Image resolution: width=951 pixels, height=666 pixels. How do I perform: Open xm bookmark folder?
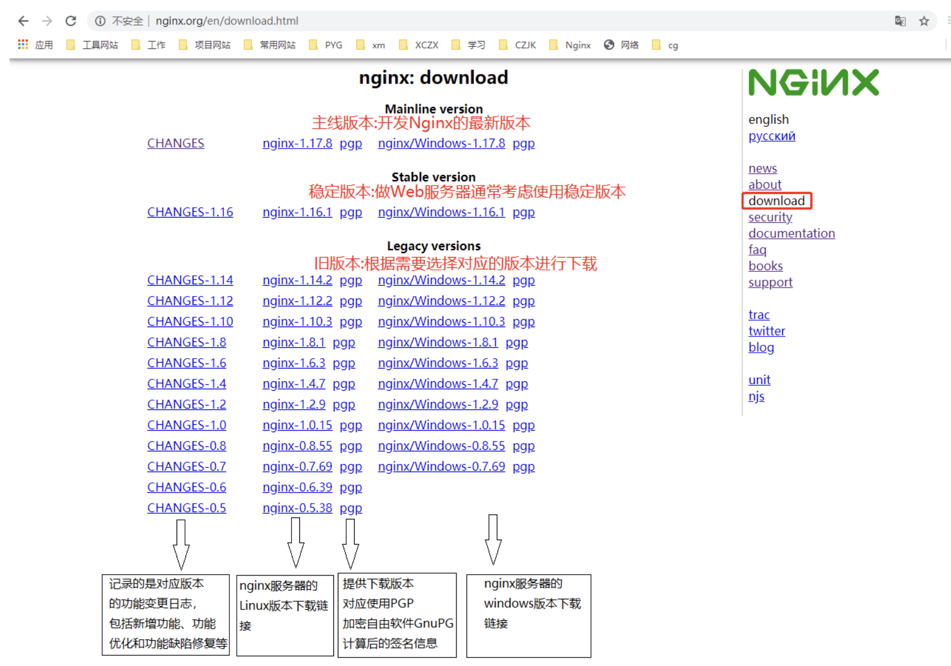coord(370,45)
